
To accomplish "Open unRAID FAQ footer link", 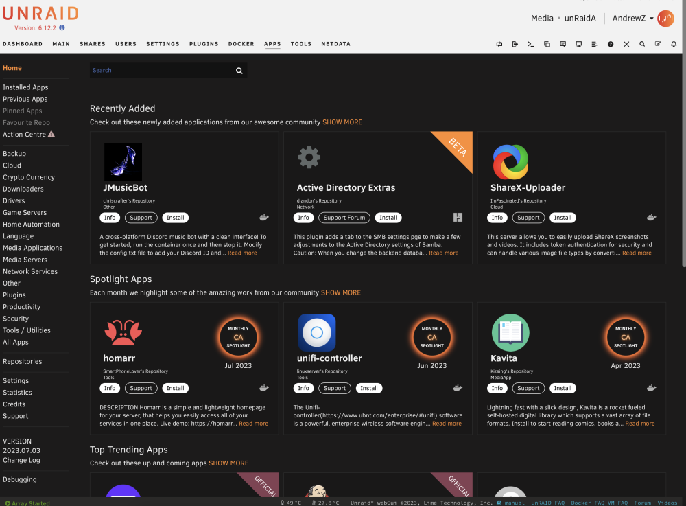I will pyautogui.click(x=547, y=503).
